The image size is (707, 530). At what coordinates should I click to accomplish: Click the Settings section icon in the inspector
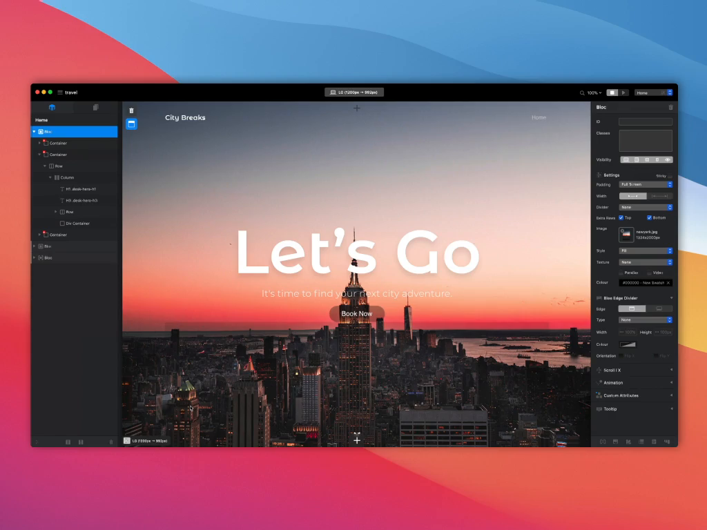point(599,175)
